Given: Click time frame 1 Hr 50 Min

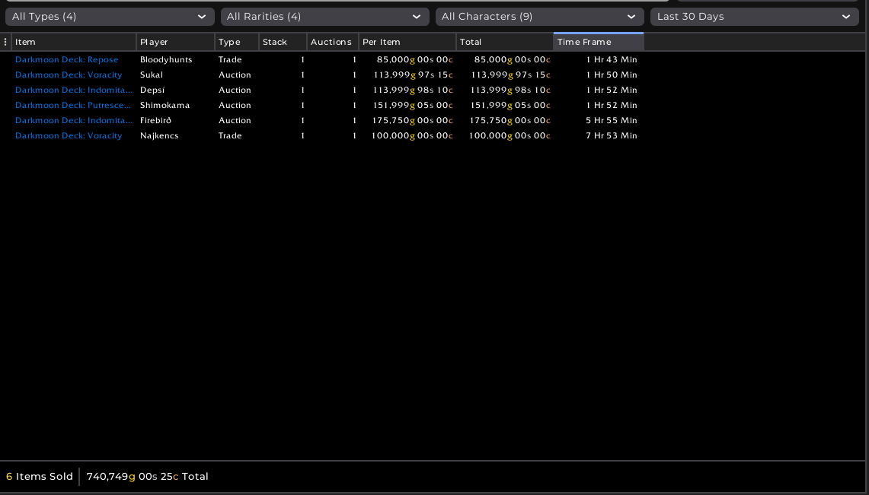Looking at the screenshot, I should (612, 75).
